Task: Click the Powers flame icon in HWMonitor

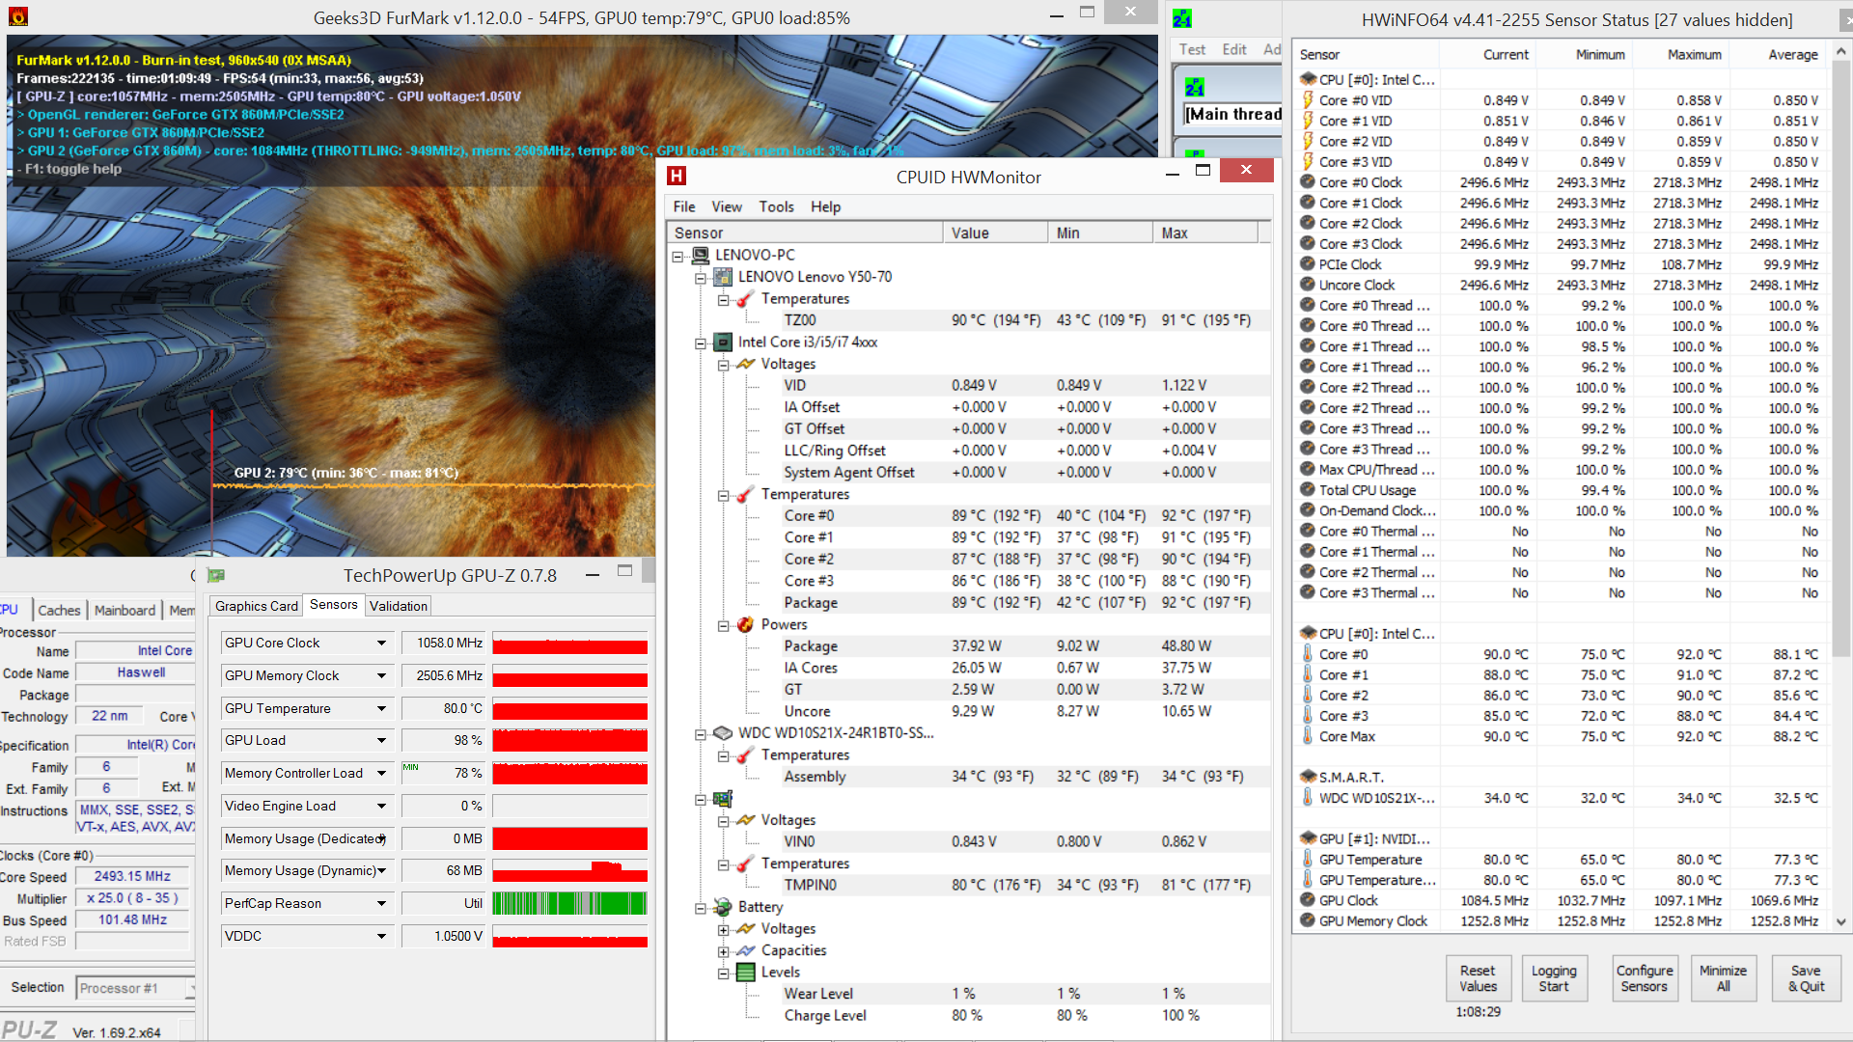Action: [x=745, y=624]
